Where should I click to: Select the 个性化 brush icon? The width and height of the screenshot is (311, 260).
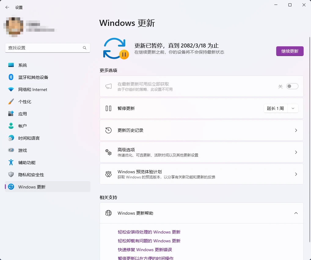tap(11, 101)
